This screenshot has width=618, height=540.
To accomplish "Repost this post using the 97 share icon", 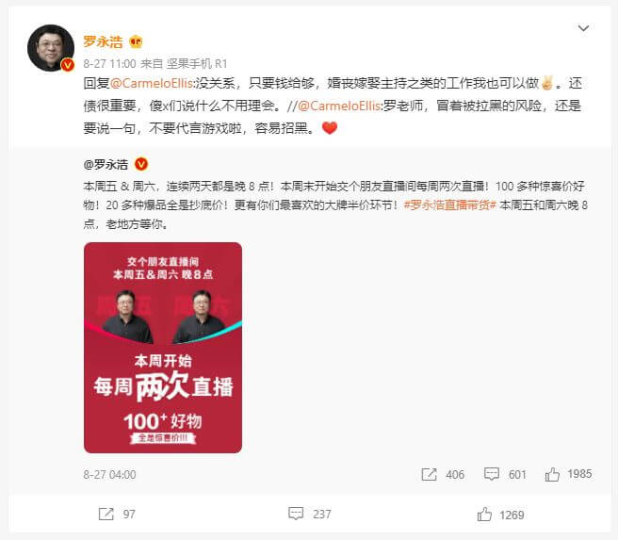I will coord(106,514).
